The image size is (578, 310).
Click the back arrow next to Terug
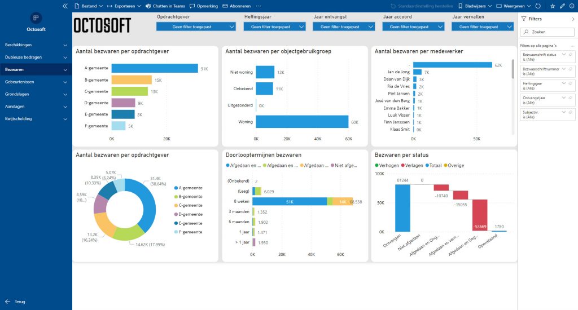(x=7, y=302)
